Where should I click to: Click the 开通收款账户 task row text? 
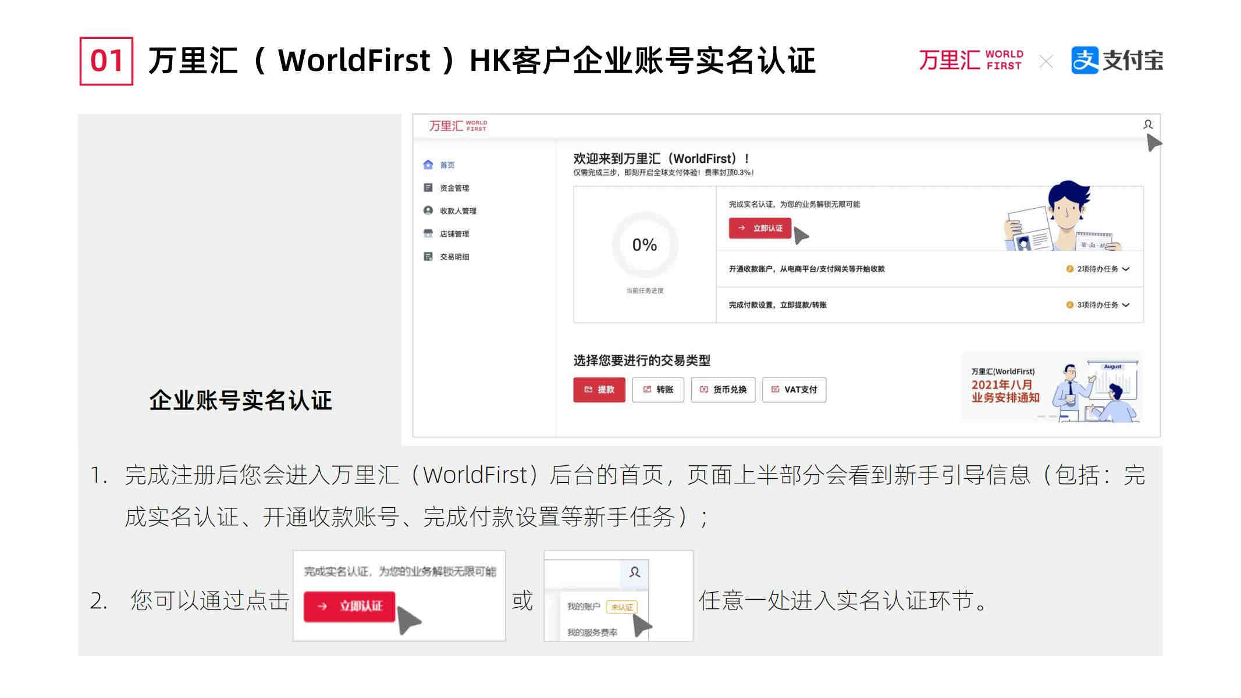[x=806, y=269]
